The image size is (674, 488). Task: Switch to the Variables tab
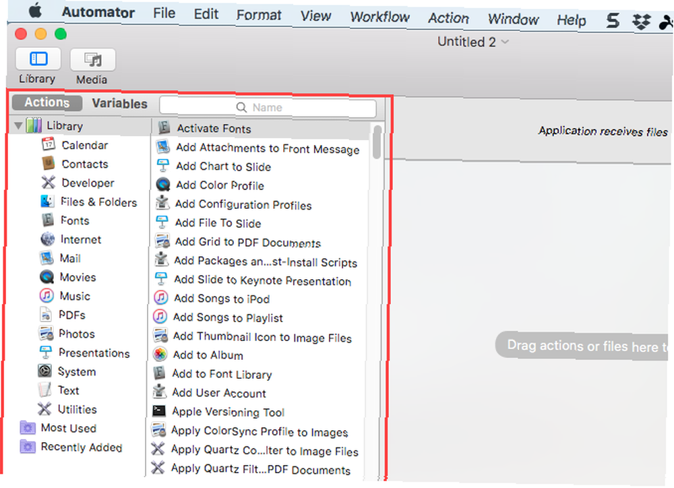pos(119,104)
